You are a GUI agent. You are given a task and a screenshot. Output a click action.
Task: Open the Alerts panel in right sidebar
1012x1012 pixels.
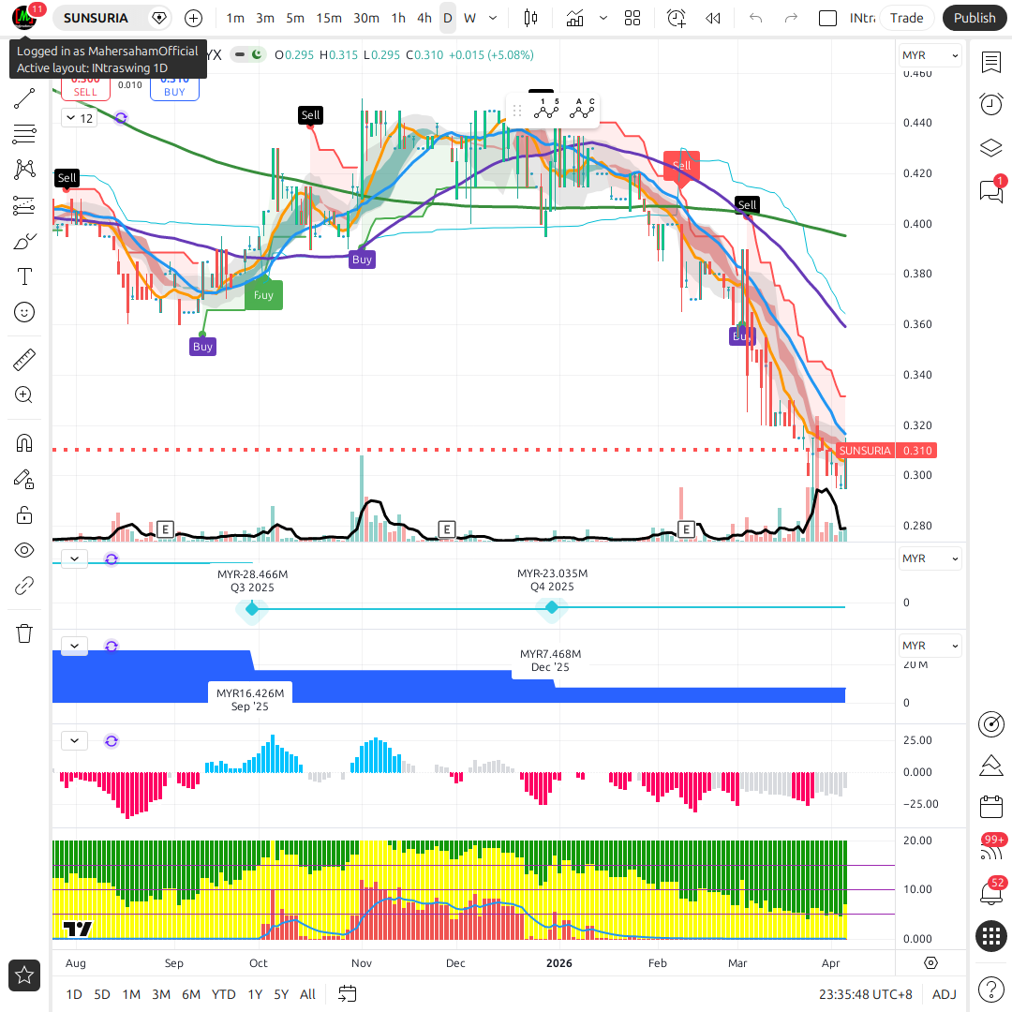point(991,104)
